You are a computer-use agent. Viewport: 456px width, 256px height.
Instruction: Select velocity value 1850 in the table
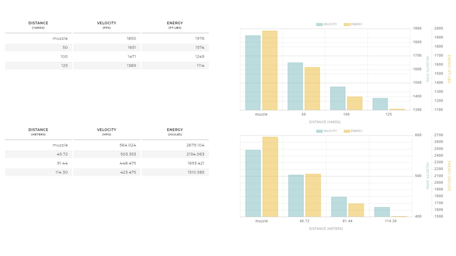coord(131,38)
